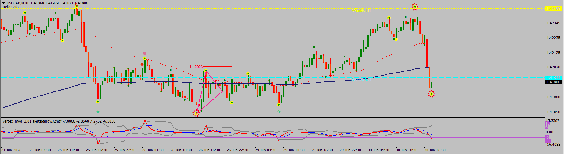The height and width of the screenshot is (154, 564).
Task: Click the green up arrow below the 29 Jun low
Action: click(x=279, y=112)
